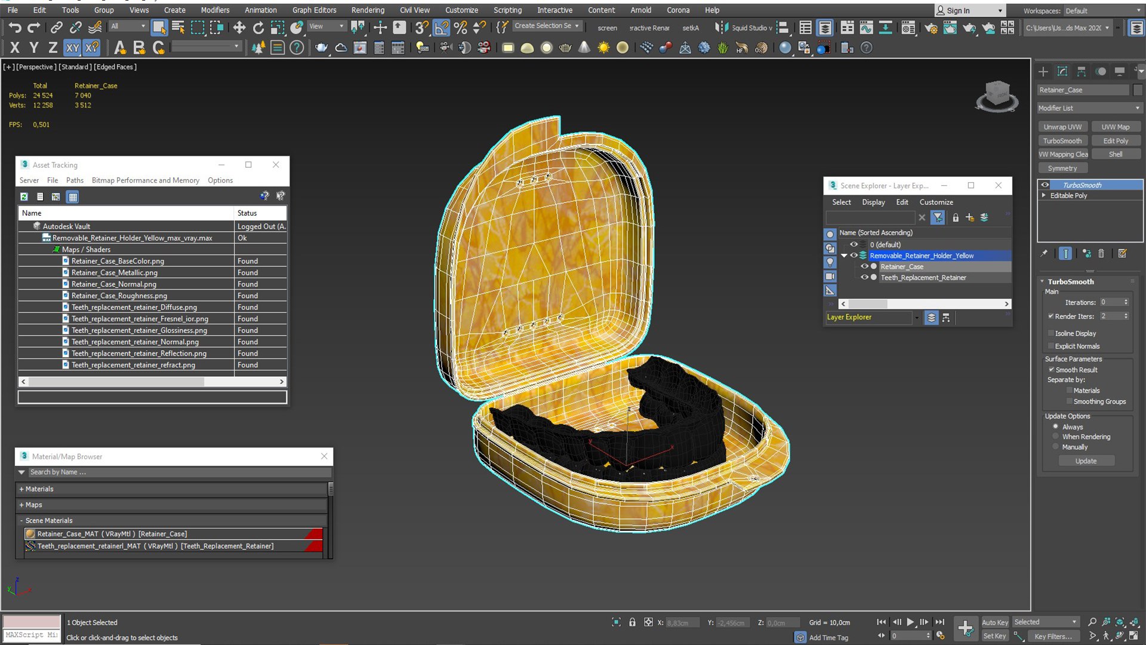Collapse the Removable_Retainer_Holder_Yellow layer
The height and width of the screenshot is (645, 1146).
pos(844,256)
